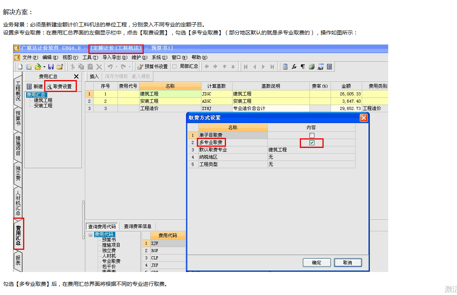This screenshot has height=295, width=457.
Task: Click the Save floppy disk icon
Action: [51, 67]
